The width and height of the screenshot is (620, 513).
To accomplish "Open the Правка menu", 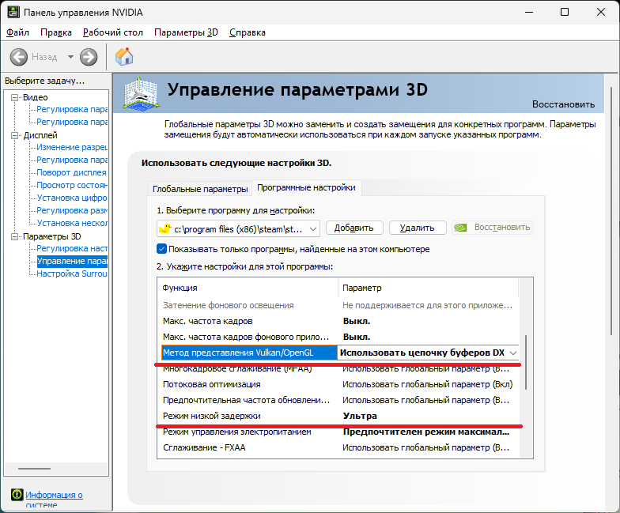I will point(55,32).
